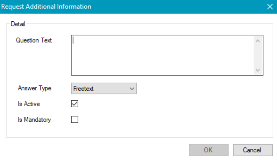Click the Is Mandatory label

tap(34, 119)
